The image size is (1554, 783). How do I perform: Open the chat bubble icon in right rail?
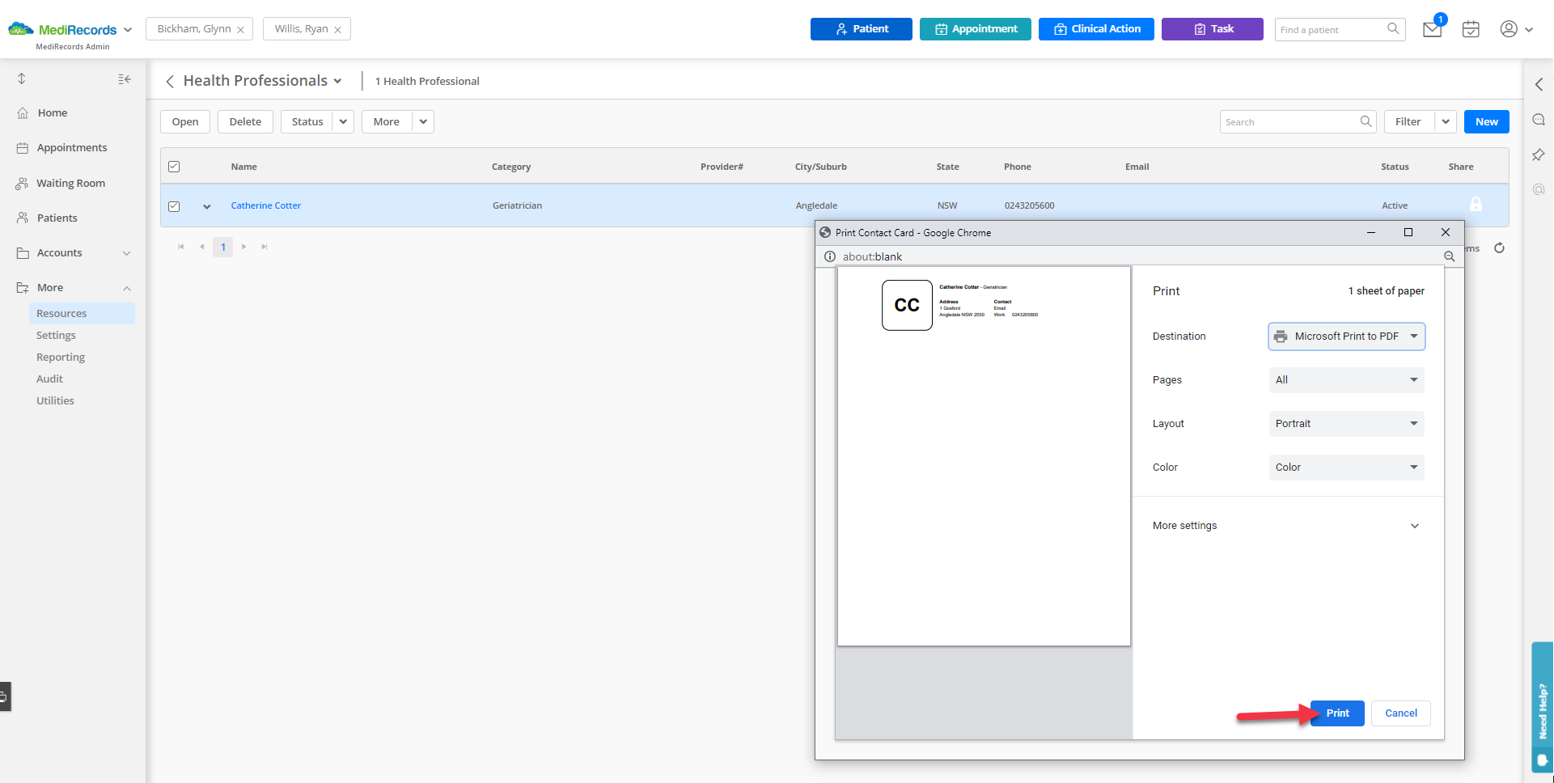click(x=1539, y=120)
